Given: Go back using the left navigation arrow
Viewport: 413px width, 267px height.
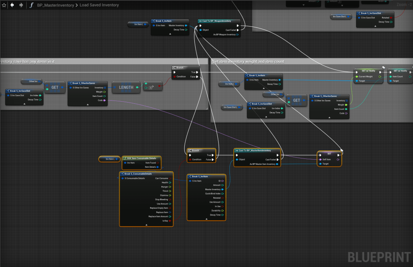Looking at the screenshot, I should tap(12, 5).
